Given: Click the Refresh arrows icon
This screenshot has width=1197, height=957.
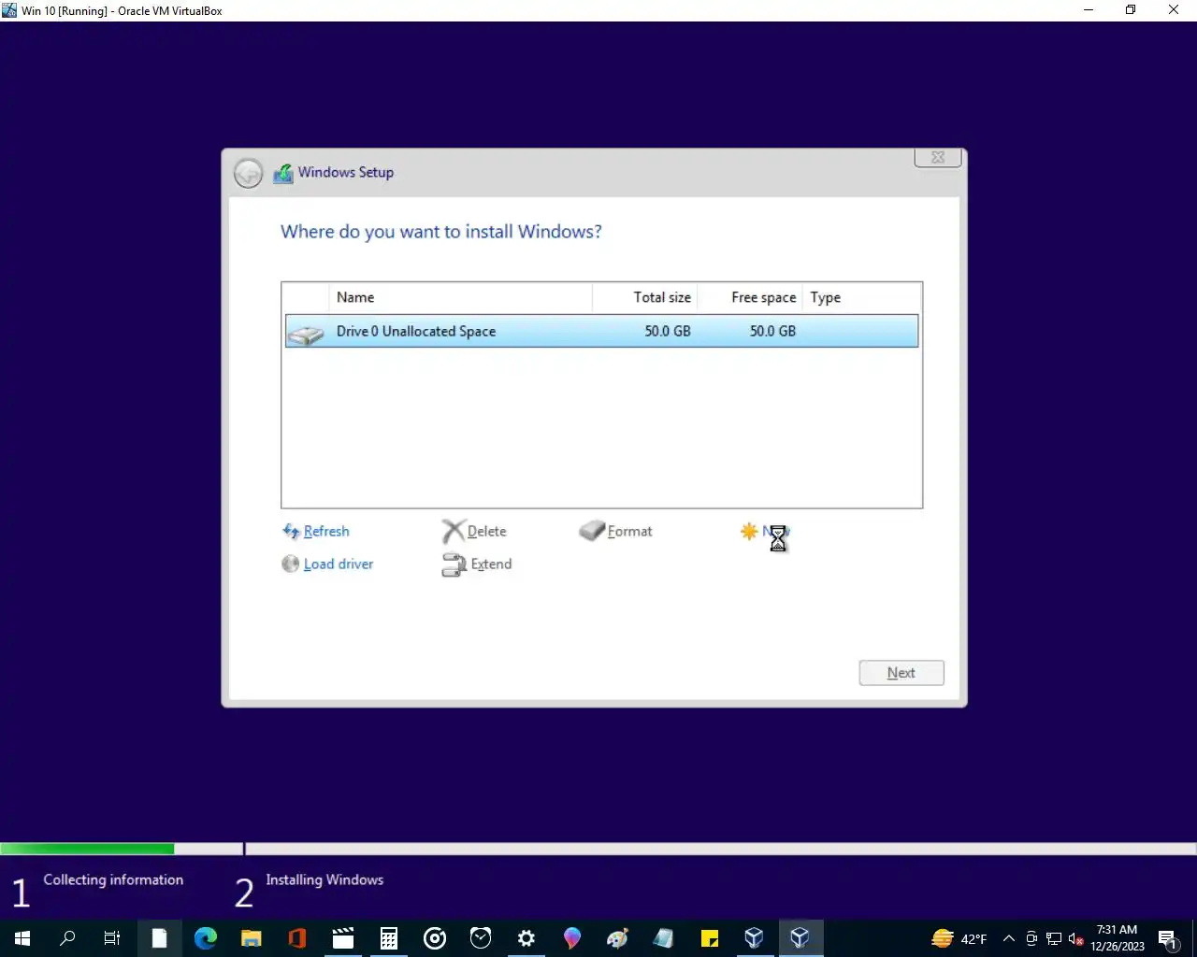Looking at the screenshot, I should [291, 531].
